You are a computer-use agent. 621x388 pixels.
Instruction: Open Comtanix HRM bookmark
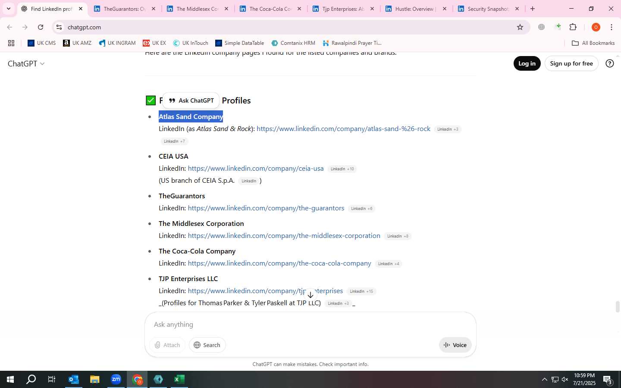click(x=293, y=43)
